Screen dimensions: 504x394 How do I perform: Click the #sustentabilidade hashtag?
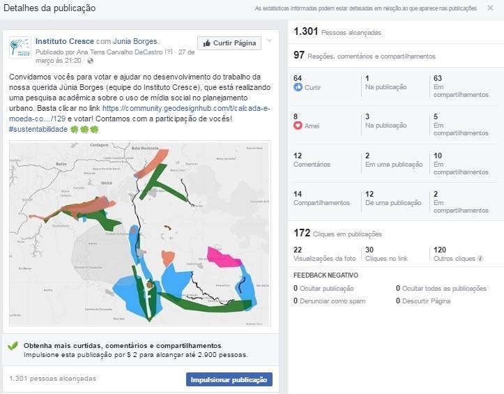(38, 129)
